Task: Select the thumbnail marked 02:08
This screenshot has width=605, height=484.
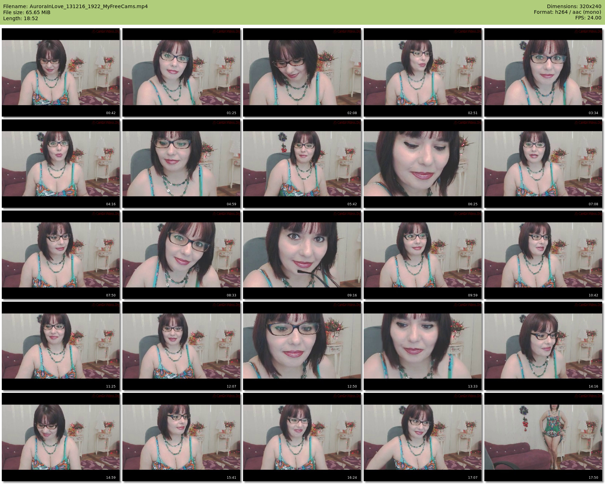Action: tap(302, 72)
